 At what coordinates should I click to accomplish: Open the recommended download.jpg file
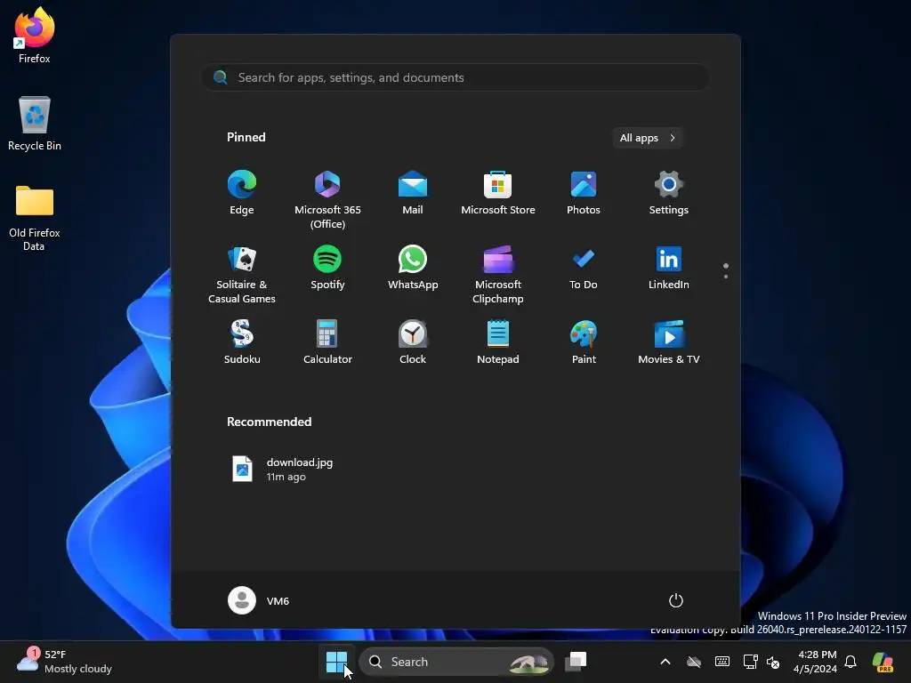pos(283,470)
